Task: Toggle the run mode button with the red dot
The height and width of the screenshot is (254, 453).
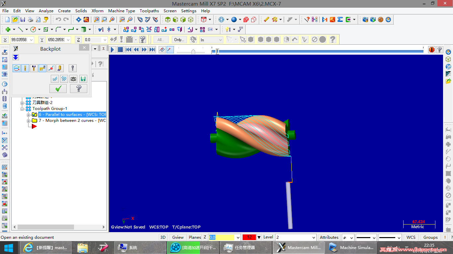Action: point(170,50)
